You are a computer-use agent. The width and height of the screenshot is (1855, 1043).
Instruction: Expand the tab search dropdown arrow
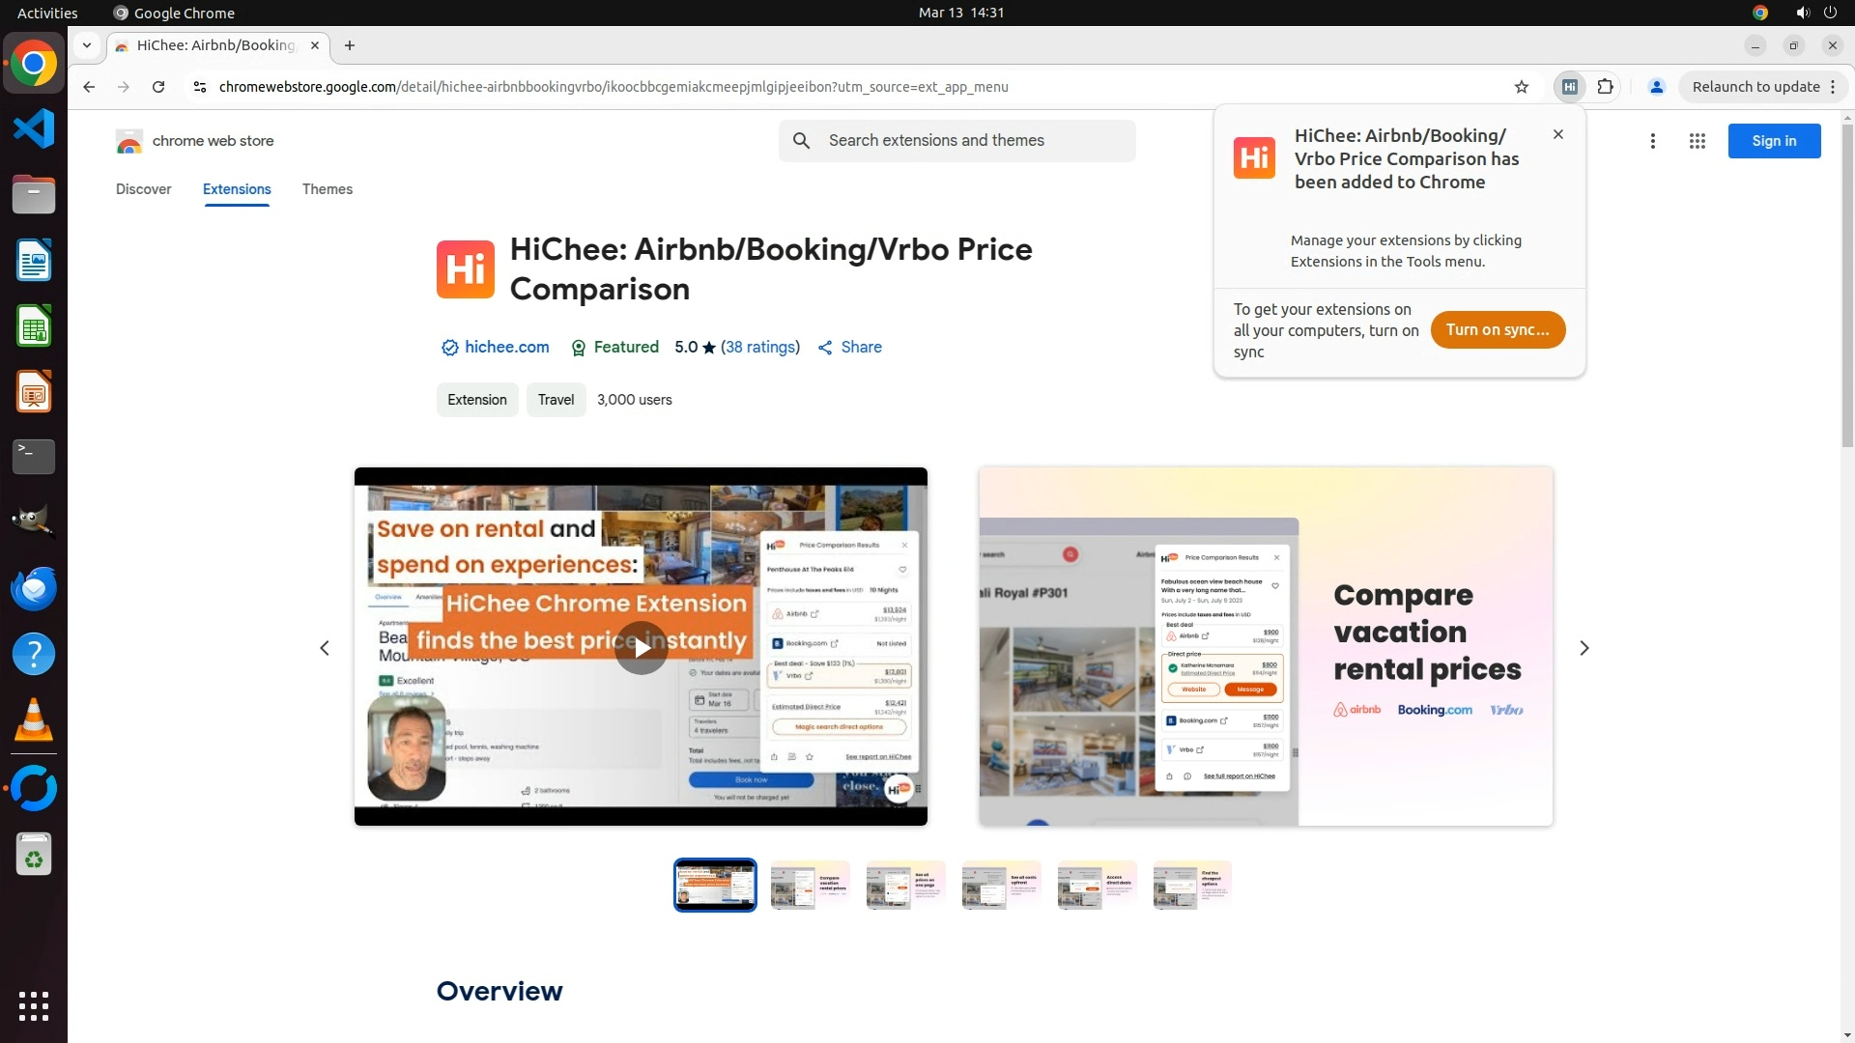pyautogui.click(x=87, y=45)
